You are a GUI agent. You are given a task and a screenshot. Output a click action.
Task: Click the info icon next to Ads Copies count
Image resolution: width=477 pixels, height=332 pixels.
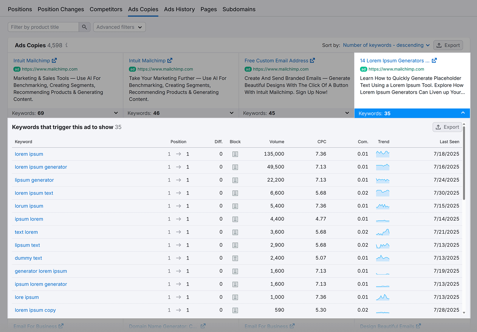click(x=66, y=45)
